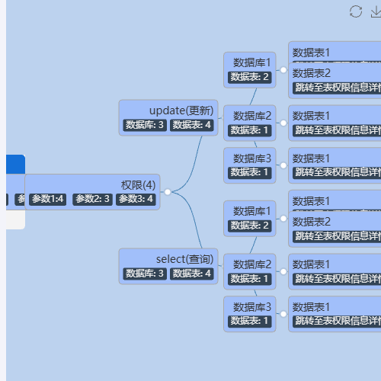Click 数据库: 3 tag under update(更新)

point(145,125)
